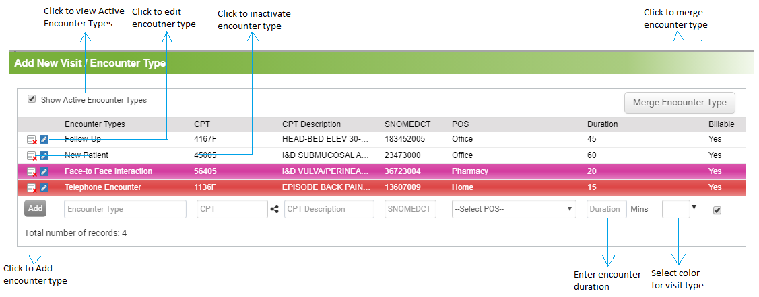
Task: Inactivate the New Patient encounter type
Action: (32, 155)
